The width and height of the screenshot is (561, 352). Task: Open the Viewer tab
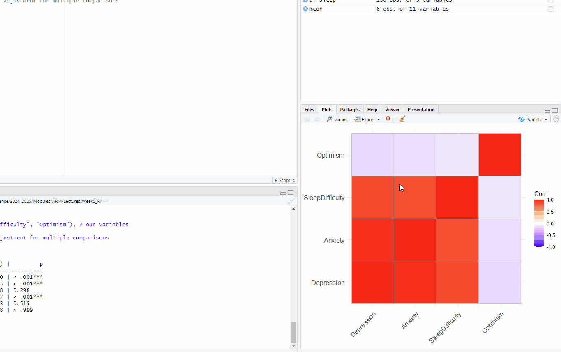[x=392, y=110]
